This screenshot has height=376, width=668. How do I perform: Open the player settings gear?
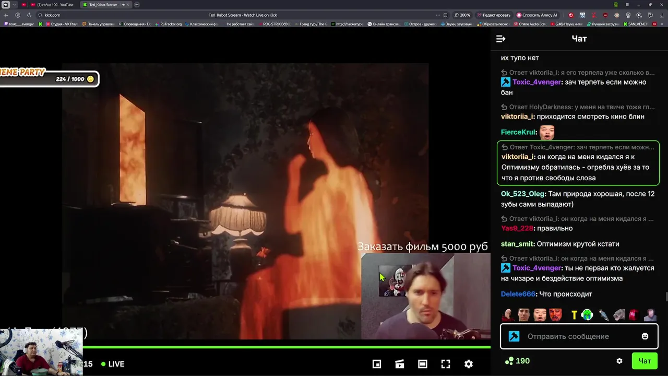(x=469, y=364)
